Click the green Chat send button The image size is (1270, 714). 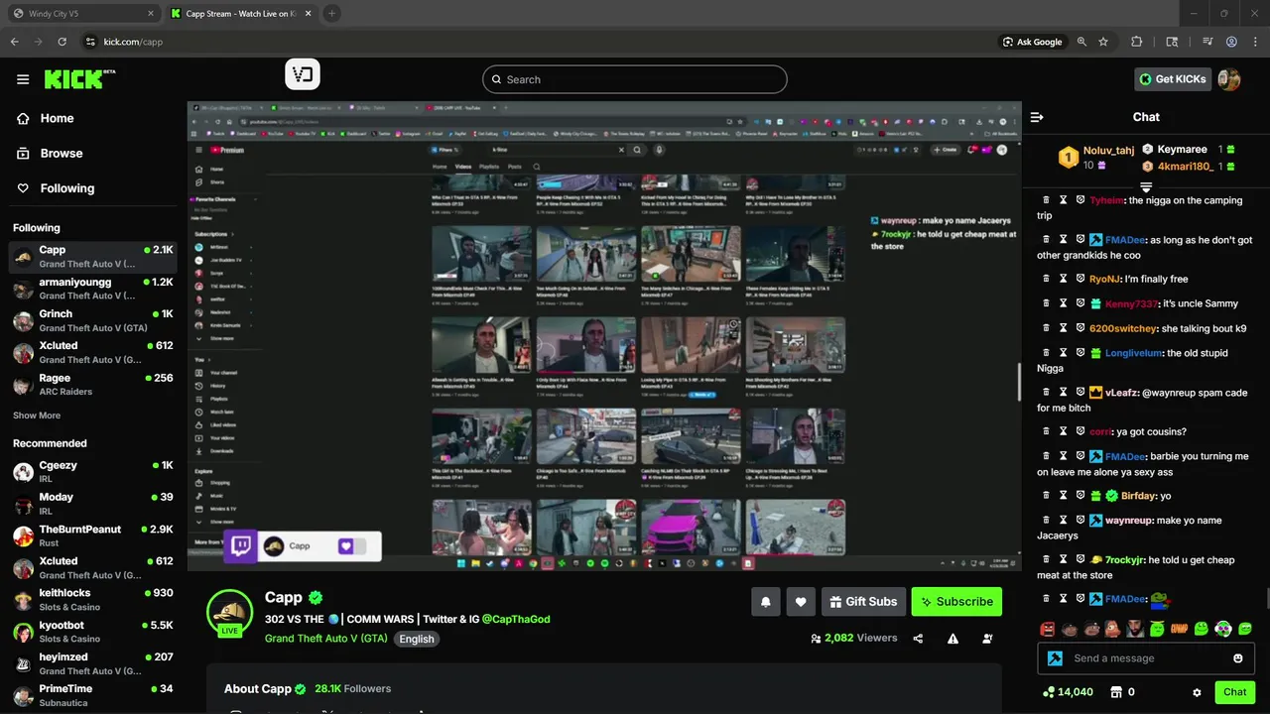1235,692
